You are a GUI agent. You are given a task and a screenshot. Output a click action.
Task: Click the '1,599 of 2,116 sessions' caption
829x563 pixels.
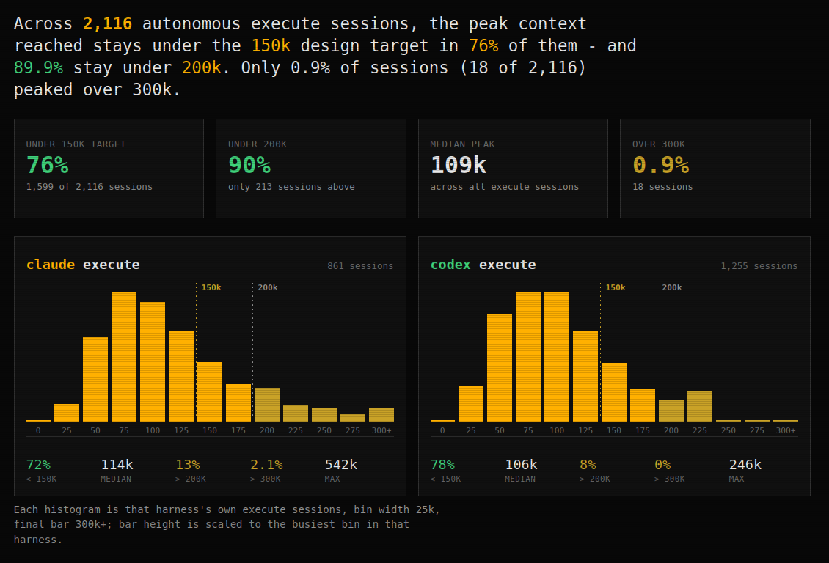coord(90,187)
